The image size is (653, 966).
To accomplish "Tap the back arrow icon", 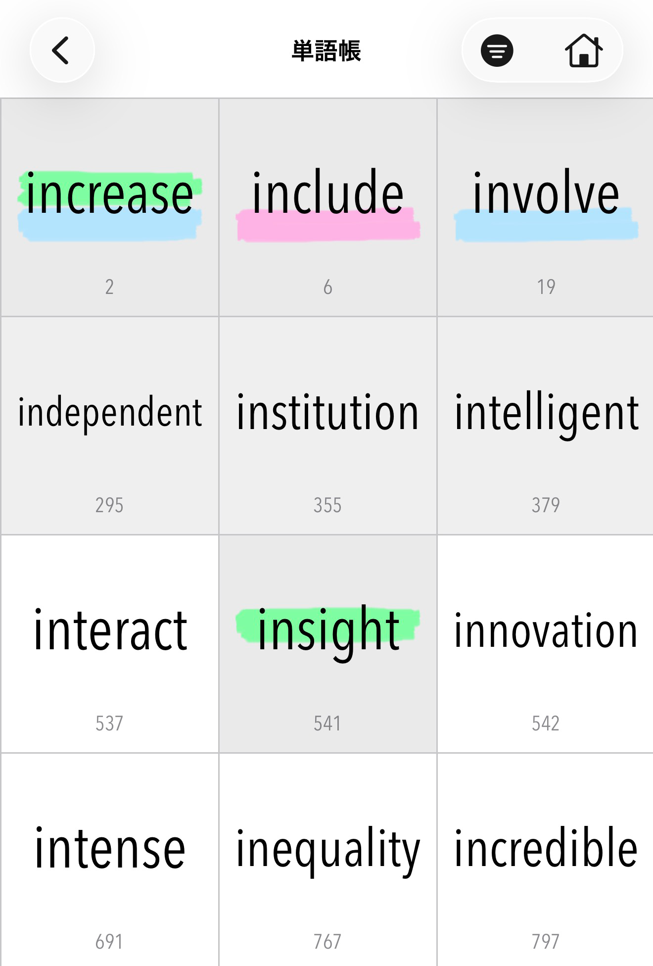I will 61,50.
